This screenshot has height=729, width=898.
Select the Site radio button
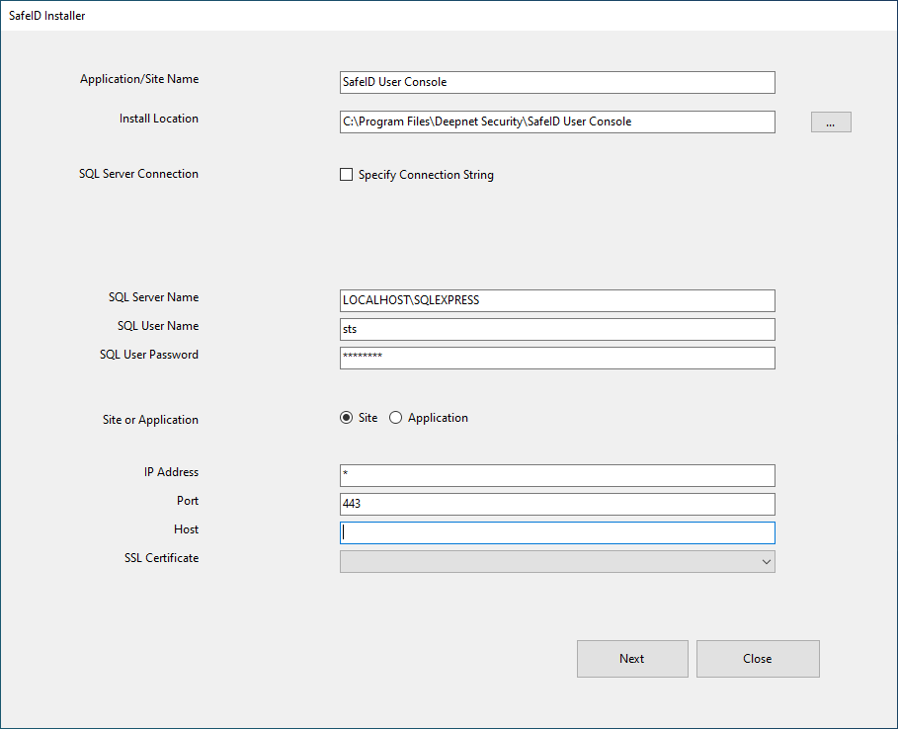pyautogui.click(x=346, y=418)
